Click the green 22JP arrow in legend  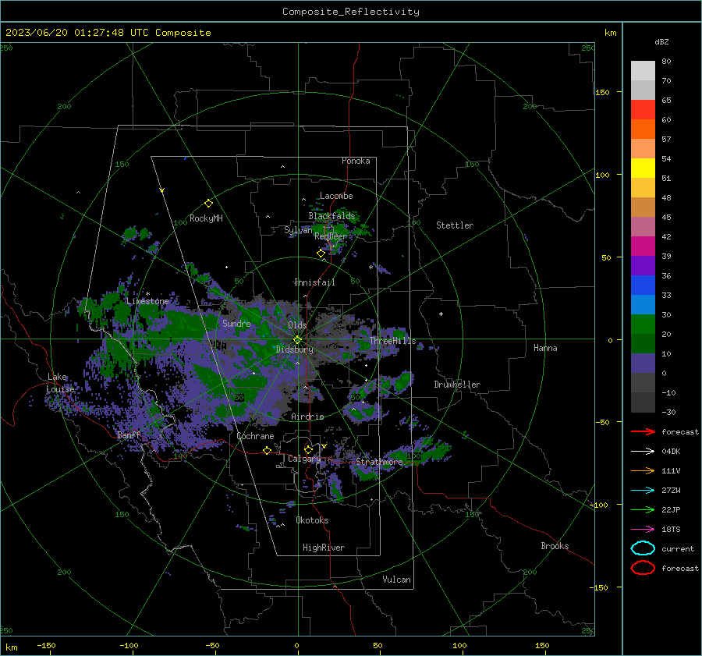[643, 509]
